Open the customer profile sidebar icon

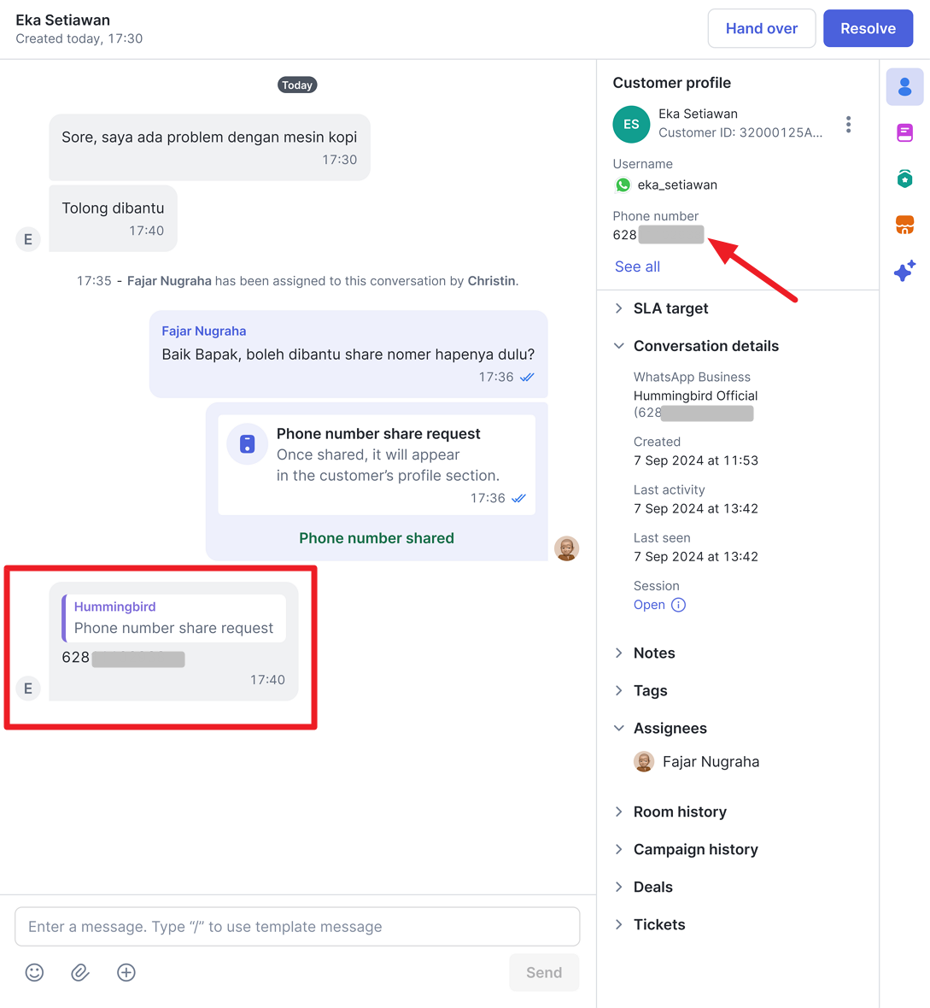904,87
